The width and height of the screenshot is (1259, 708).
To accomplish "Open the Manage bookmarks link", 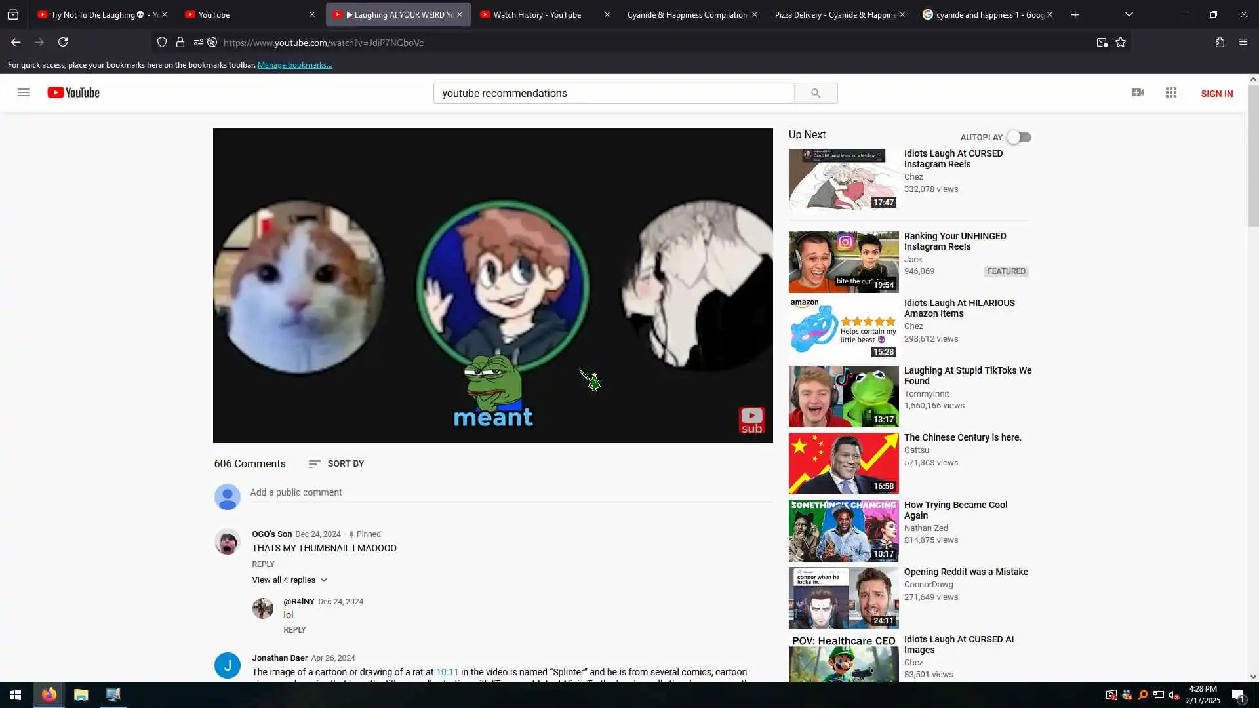I will point(294,65).
